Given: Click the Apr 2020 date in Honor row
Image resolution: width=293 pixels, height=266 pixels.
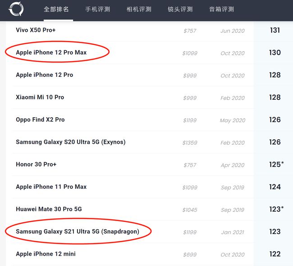Looking at the screenshot, I should (x=233, y=165).
